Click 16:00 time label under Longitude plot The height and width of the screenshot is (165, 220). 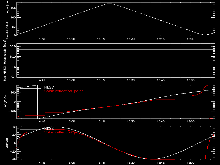[191, 121]
